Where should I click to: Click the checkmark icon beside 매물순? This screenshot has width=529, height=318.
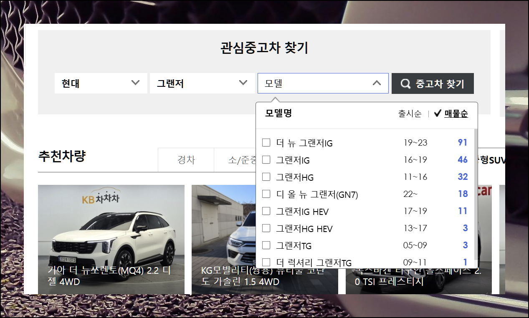point(438,114)
